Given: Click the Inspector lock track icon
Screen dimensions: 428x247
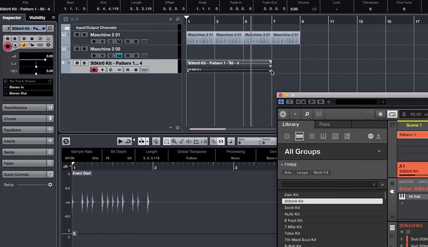Looking at the screenshot, I should tap(32, 45).
